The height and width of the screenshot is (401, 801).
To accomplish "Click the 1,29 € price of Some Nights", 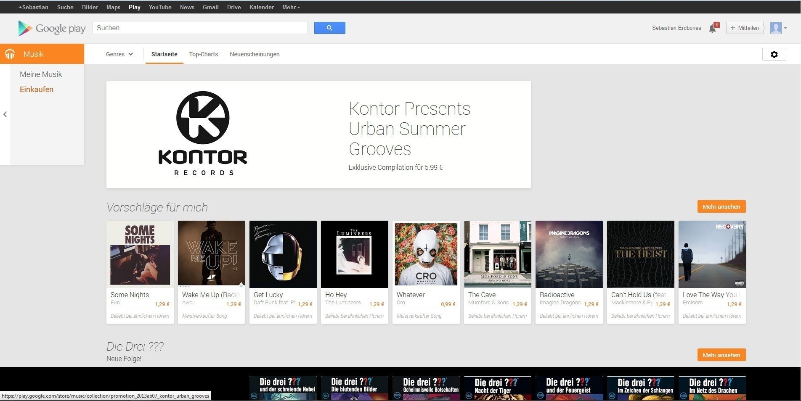I will (x=162, y=304).
